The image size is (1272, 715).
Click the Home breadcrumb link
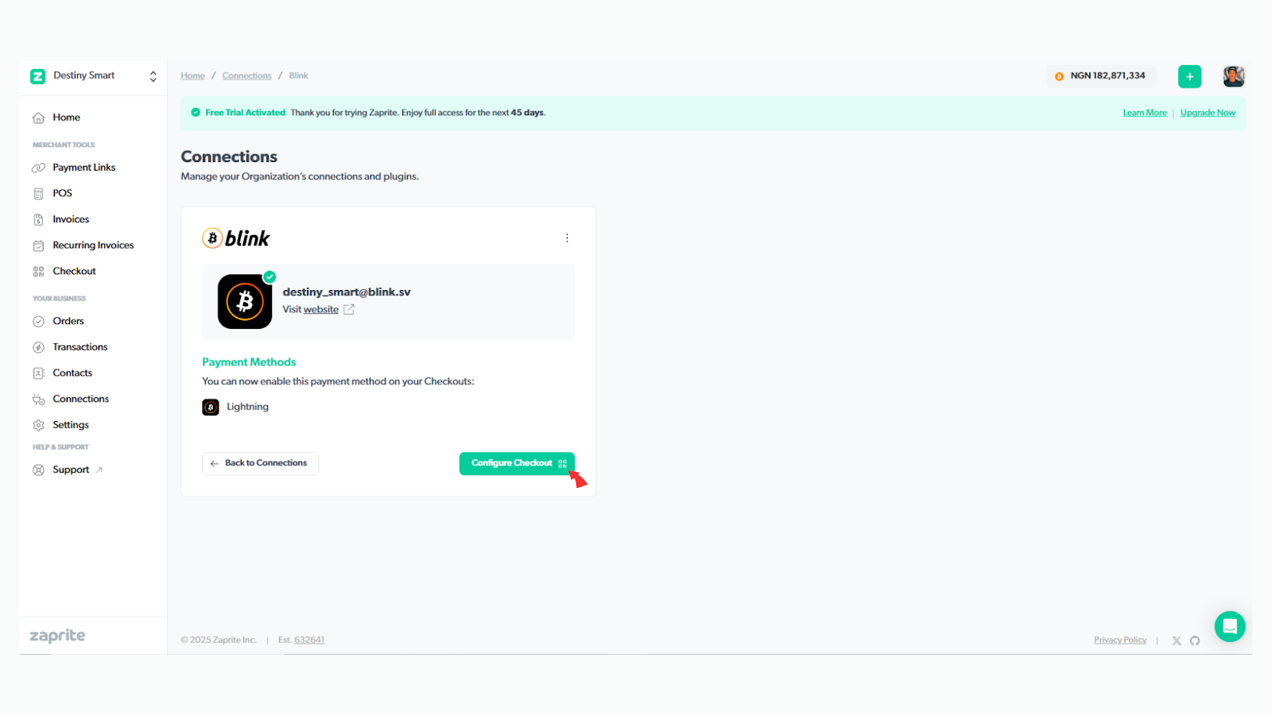pyautogui.click(x=192, y=75)
